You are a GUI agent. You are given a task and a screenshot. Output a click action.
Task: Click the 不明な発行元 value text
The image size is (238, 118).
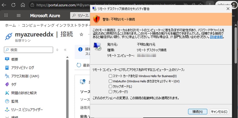146,44
